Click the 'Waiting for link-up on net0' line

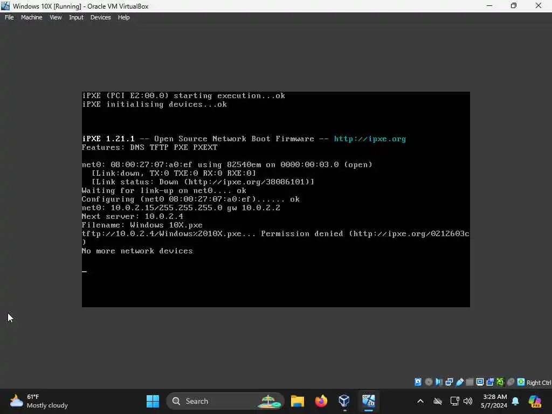tap(164, 190)
